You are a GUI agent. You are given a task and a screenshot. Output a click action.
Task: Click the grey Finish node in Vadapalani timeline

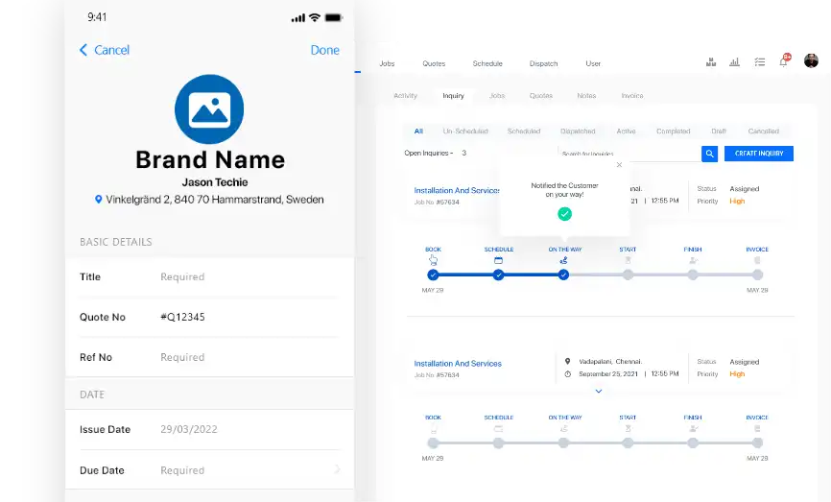[693, 443]
